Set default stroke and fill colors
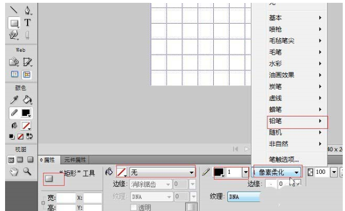345x211 pixels. point(12,137)
